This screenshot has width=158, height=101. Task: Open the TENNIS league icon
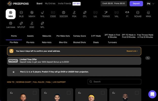(106, 14)
